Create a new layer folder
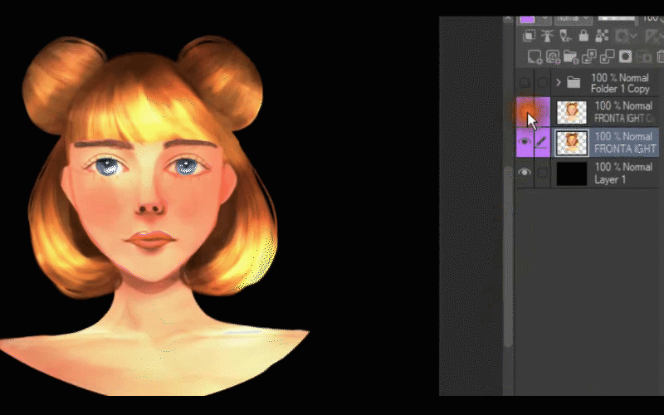Viewport: 664px width, 415px height. 571,56
